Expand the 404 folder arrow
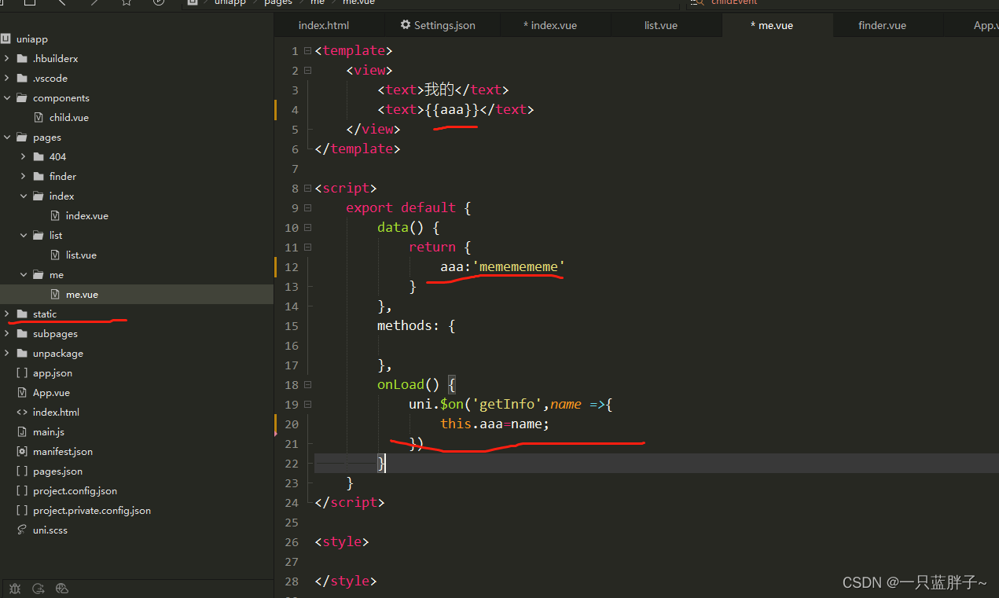Image resolution: width=999 pixels, height=598 pixels. pos(24,157)
